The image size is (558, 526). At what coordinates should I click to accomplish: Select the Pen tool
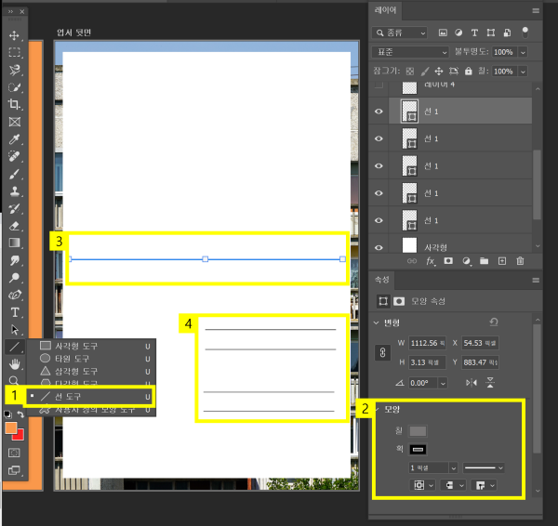point(14,295)
